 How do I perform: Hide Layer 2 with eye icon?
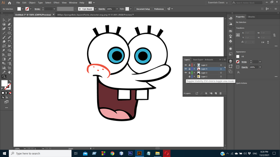click(x=185, y=65)
